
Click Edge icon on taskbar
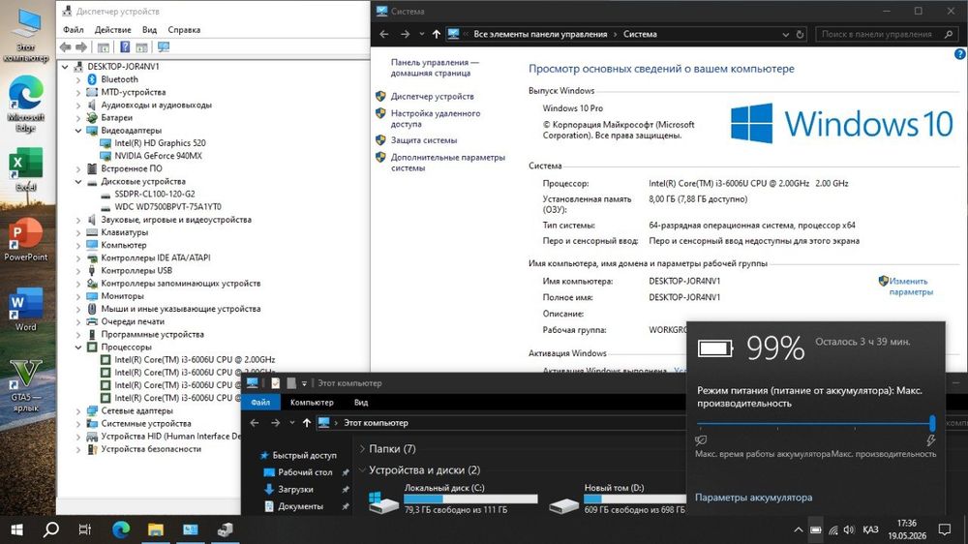coord(121,529)
